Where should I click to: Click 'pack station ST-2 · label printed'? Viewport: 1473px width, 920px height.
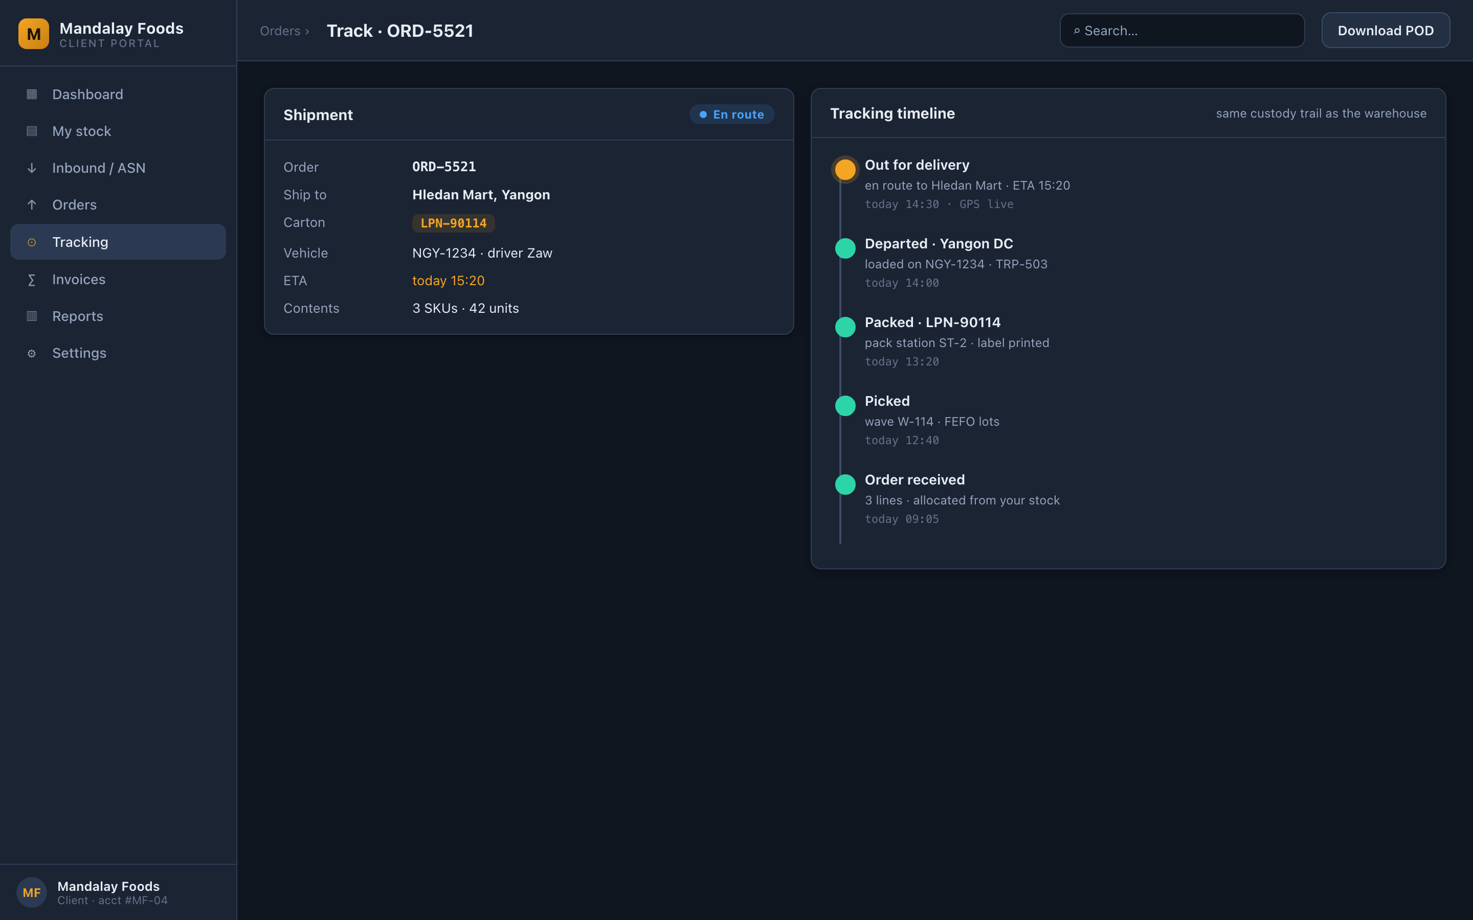point(957,343)
